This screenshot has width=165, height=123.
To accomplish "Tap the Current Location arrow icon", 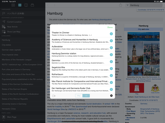I will (4, 22).
